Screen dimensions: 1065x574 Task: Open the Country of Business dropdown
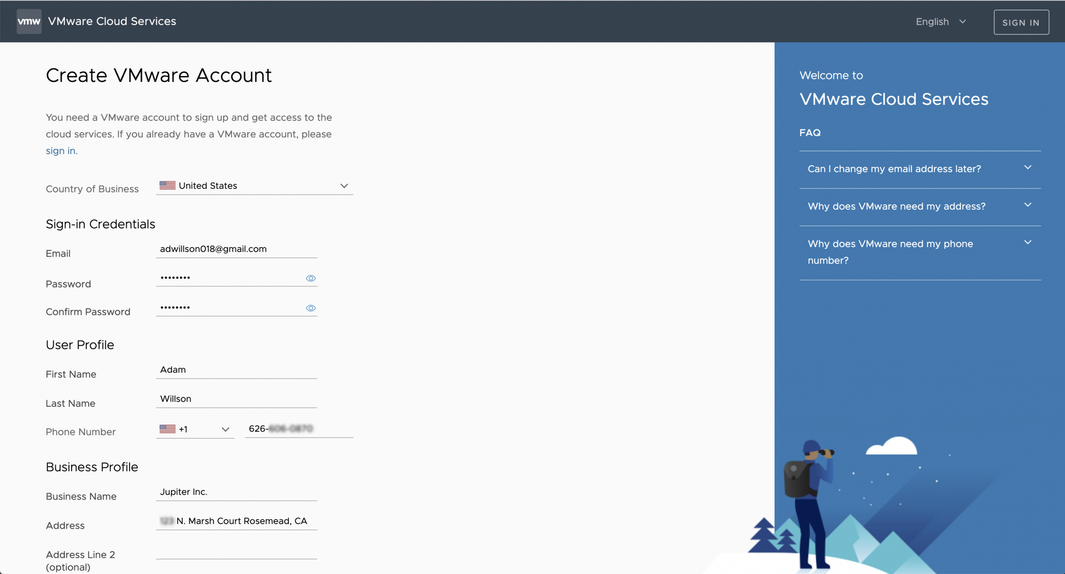tap(344, 186)
